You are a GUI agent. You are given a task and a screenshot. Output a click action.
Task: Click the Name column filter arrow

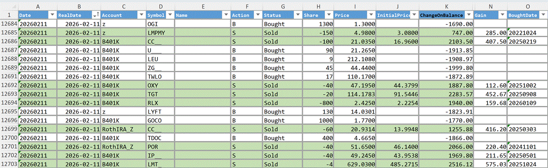(226, 15)
